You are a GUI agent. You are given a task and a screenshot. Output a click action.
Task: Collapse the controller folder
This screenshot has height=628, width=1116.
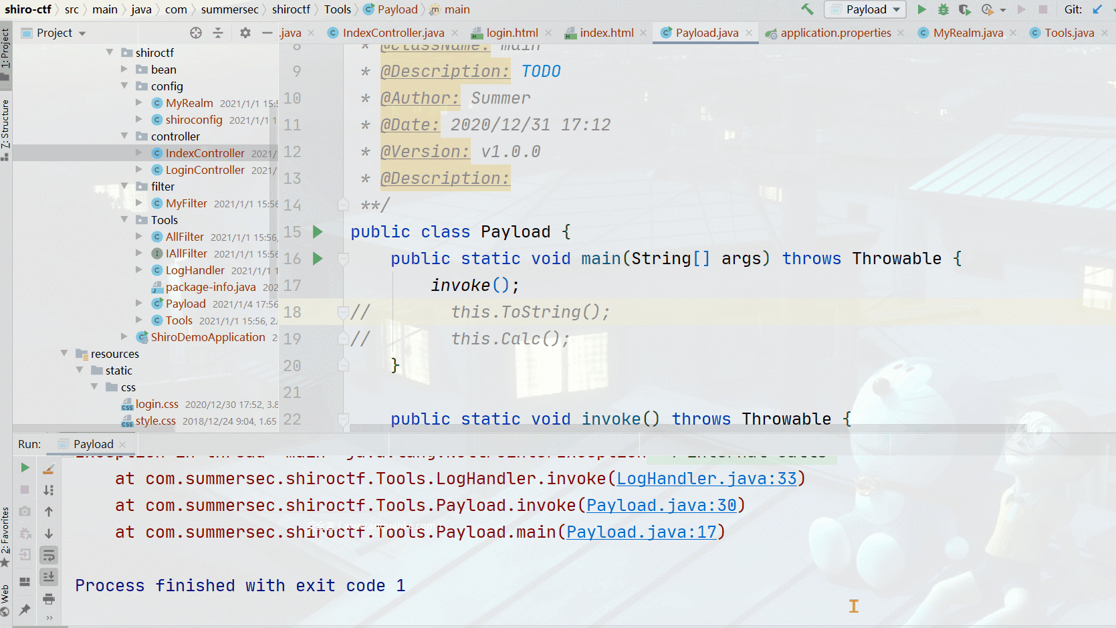click(124, 136)
